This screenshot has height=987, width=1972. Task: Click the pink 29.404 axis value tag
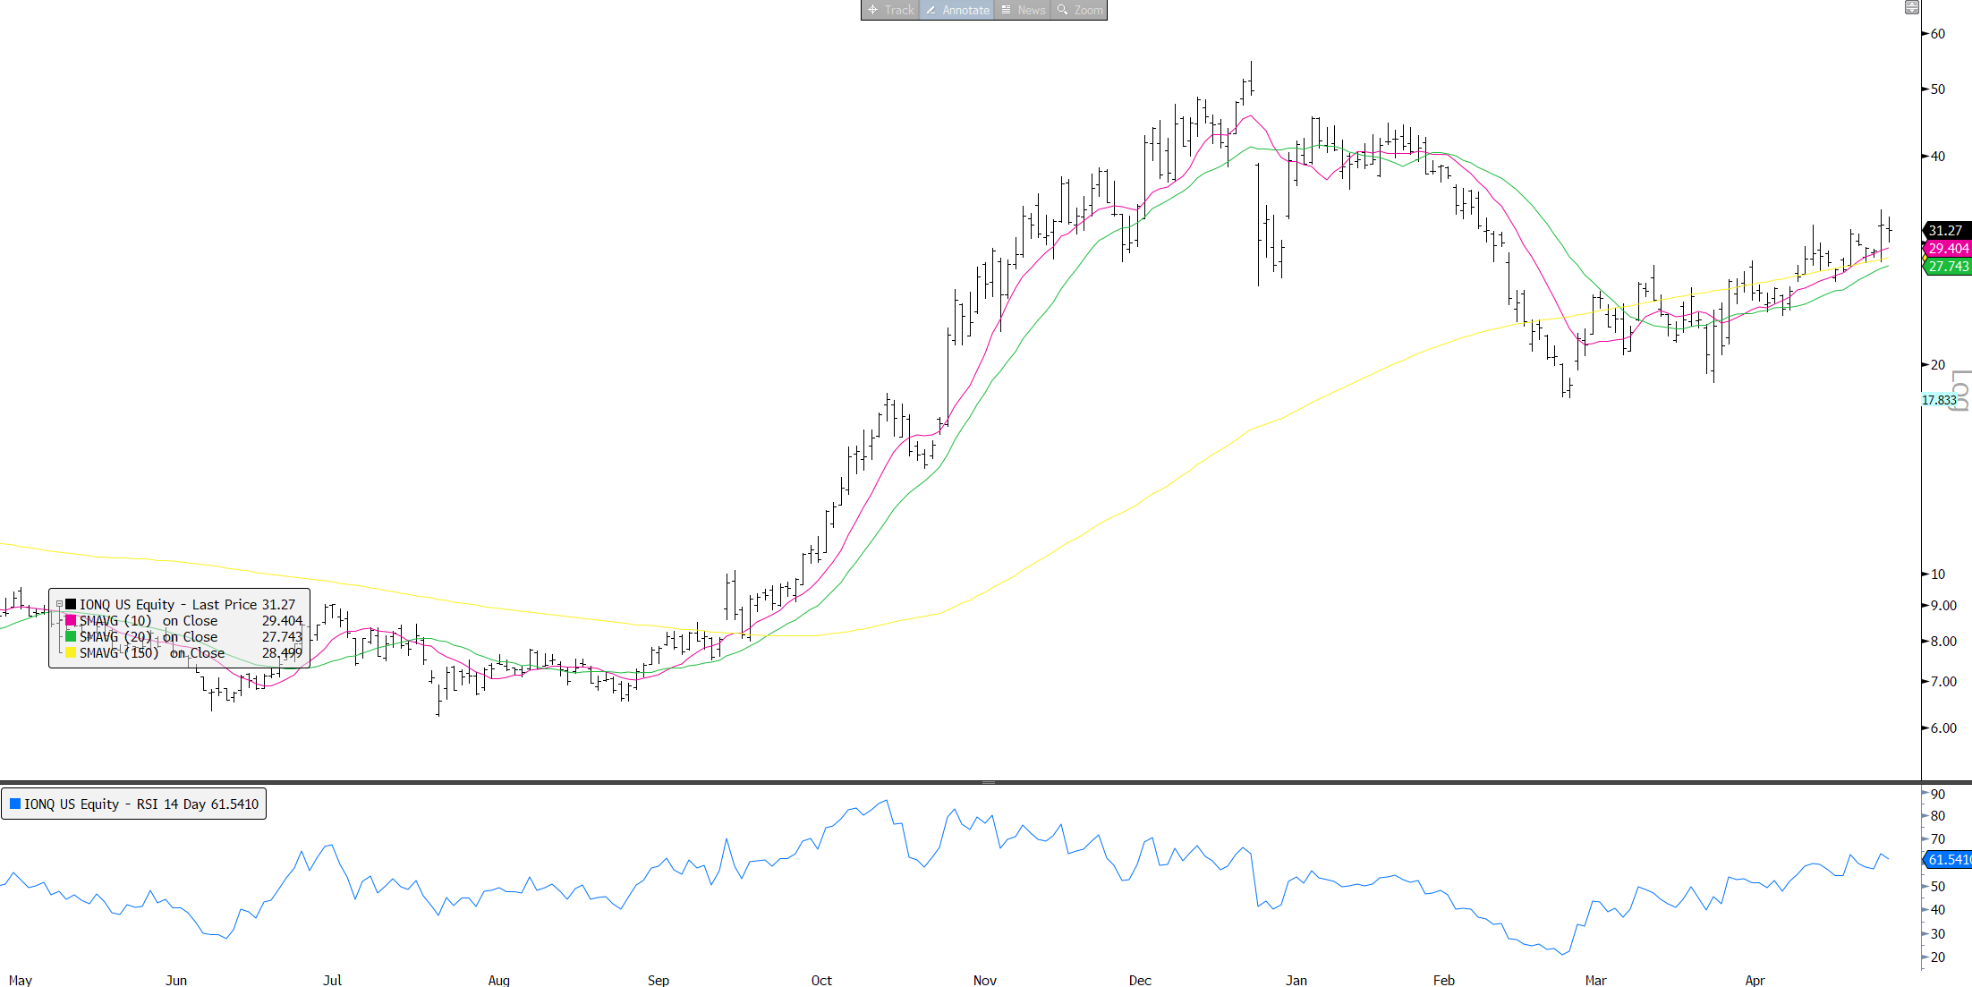click(1948, 249)
